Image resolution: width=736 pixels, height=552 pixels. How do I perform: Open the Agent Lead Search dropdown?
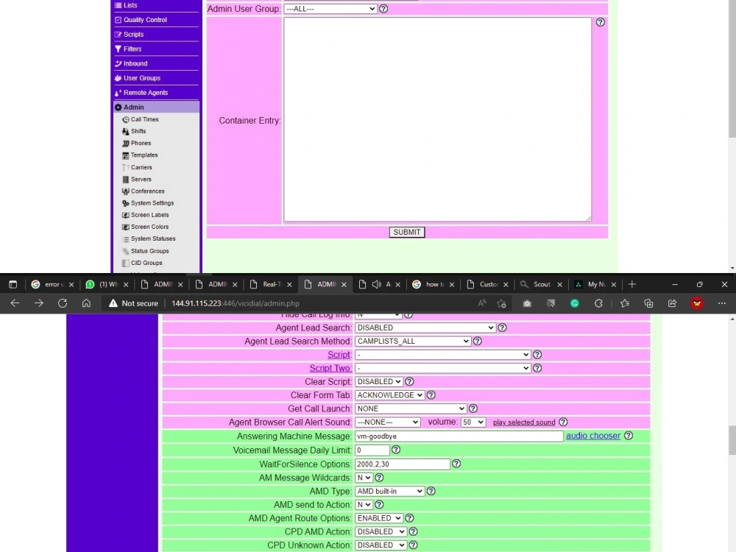(x=425, y=328)
